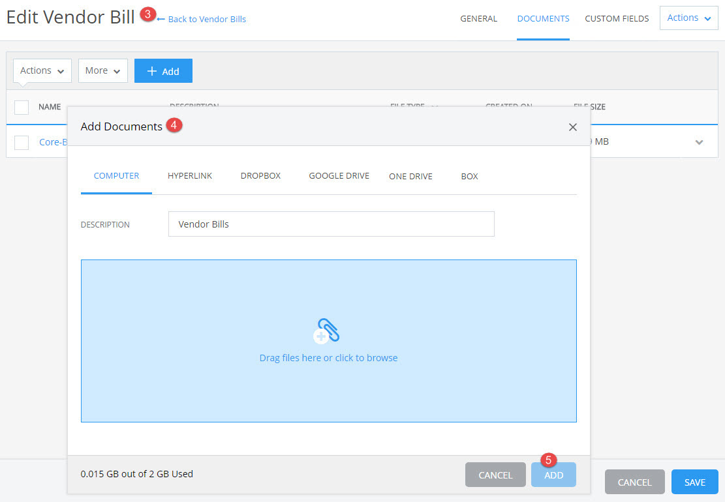This screenshot has height=502, width=725.
Task: Select the GOOGLE DRIVE tab
Action: coord(339,176)
